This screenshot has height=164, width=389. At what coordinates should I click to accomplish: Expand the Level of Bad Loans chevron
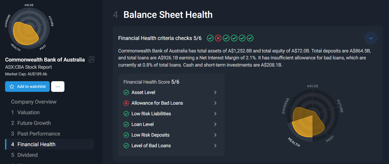pos(215,146)
